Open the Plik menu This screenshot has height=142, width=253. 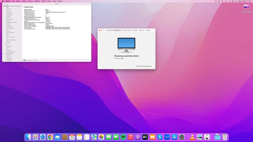click(13, 1)
